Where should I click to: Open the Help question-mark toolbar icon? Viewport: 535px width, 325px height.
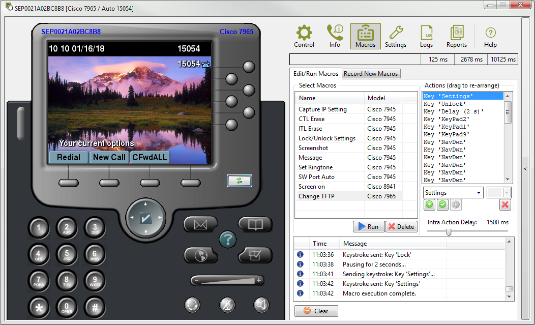pyautogui.click(x=490, y=36)
